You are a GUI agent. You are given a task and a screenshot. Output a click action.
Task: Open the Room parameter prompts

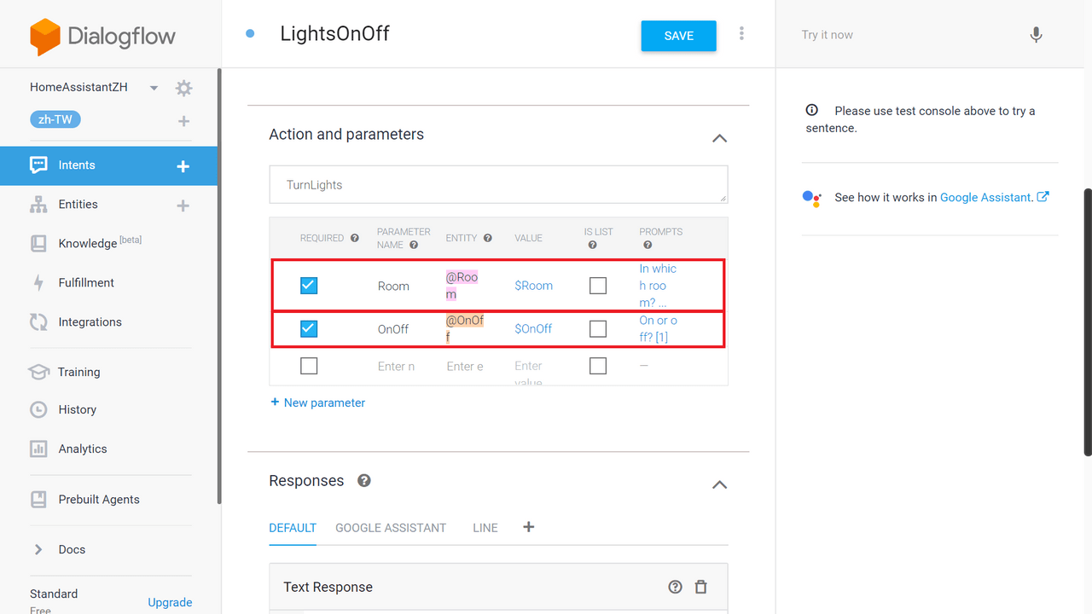coord(659,286)
